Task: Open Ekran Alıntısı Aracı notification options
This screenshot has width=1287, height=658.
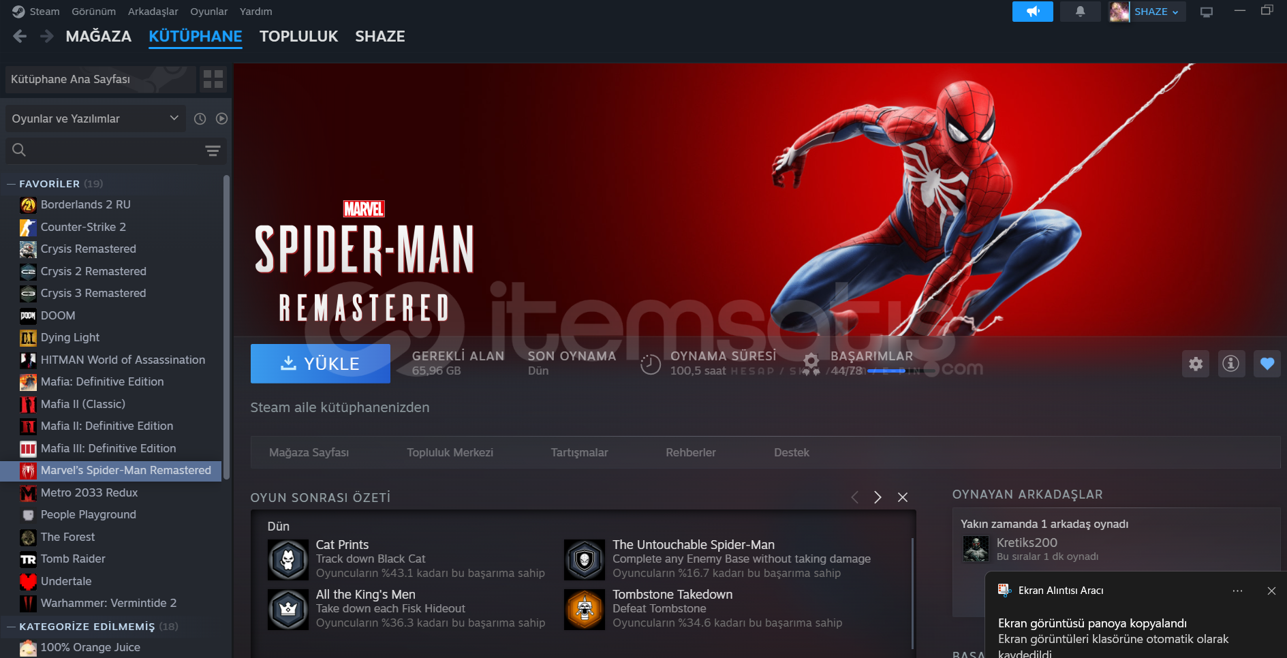Action: [1237, 591]
